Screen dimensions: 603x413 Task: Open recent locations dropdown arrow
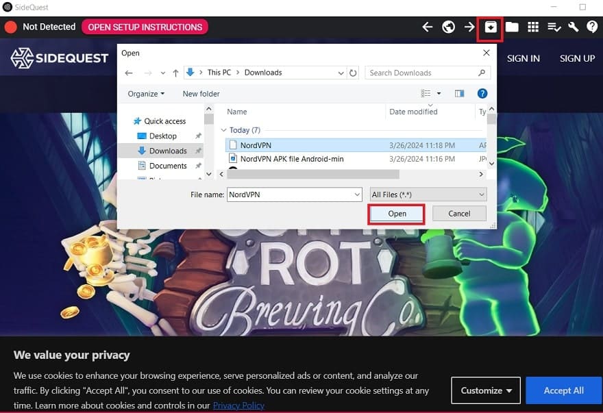tap(163, 73)
